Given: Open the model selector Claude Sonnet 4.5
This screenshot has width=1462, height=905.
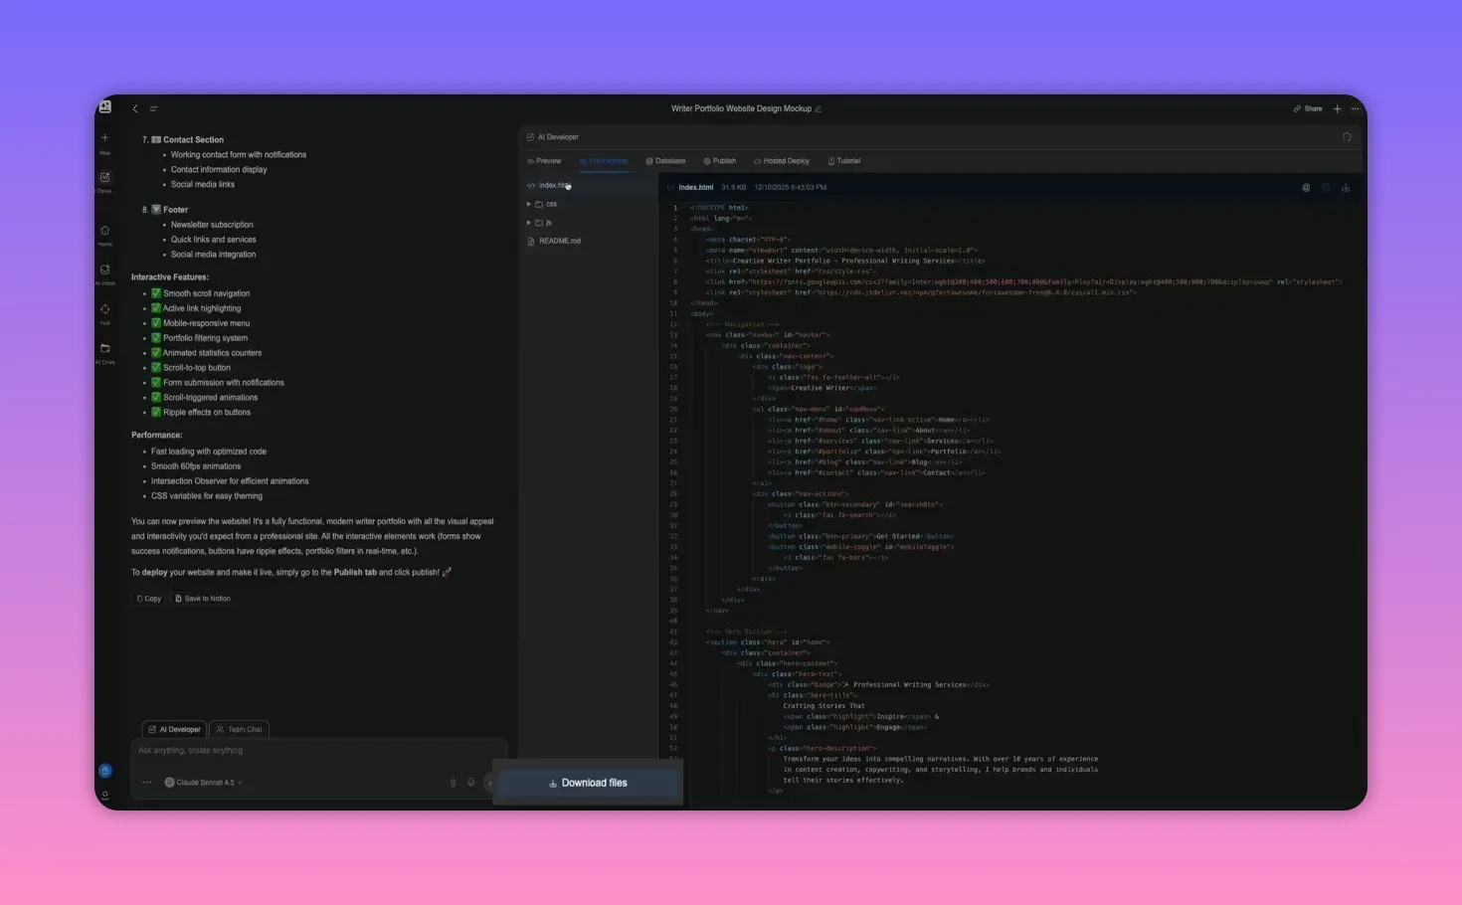Looking at the screenshot, I should click(x=203, y=783).
